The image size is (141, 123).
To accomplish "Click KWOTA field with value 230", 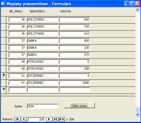I will (x=75, y=48).
